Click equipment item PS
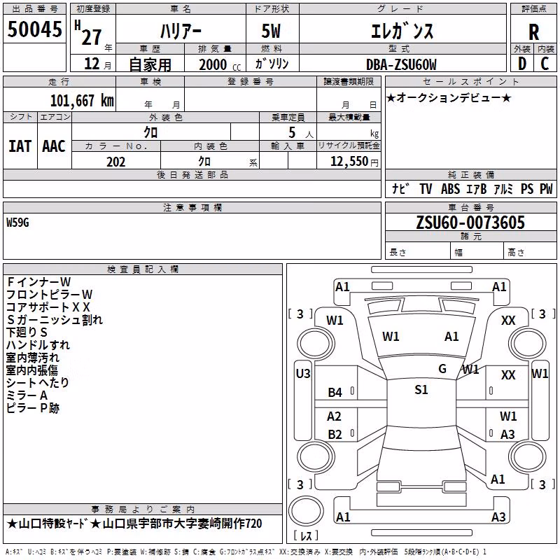Viewport: 560px width, 560px height. 527,188
